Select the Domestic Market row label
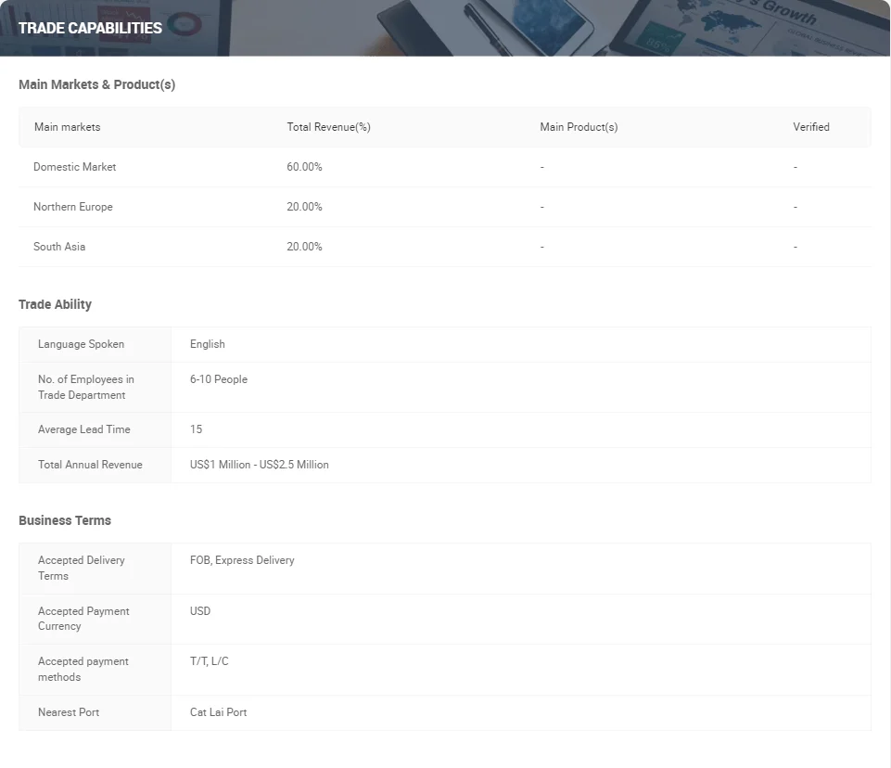This screenshot has height=768, width=891. 74,167
